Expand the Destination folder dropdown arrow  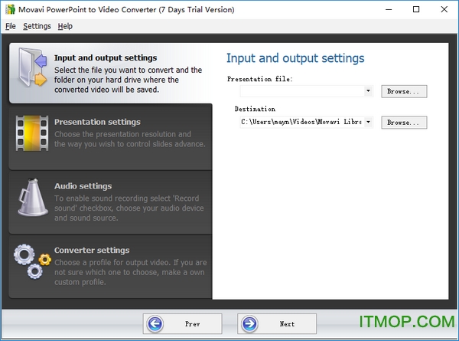click(x=368, y=122)
